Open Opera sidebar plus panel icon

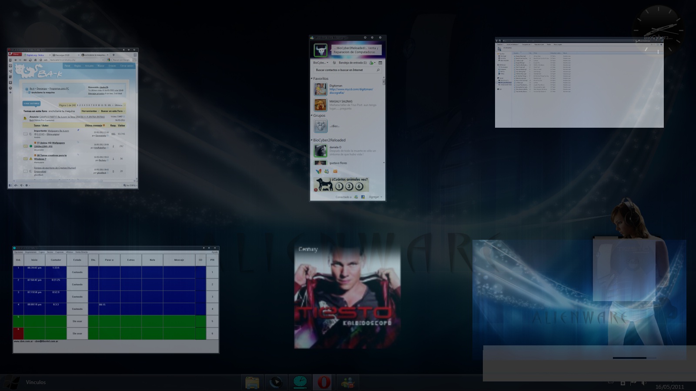click(x=10, y=93)
